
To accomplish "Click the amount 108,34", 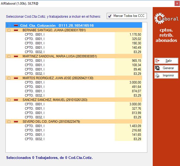I will click(136, 65).
